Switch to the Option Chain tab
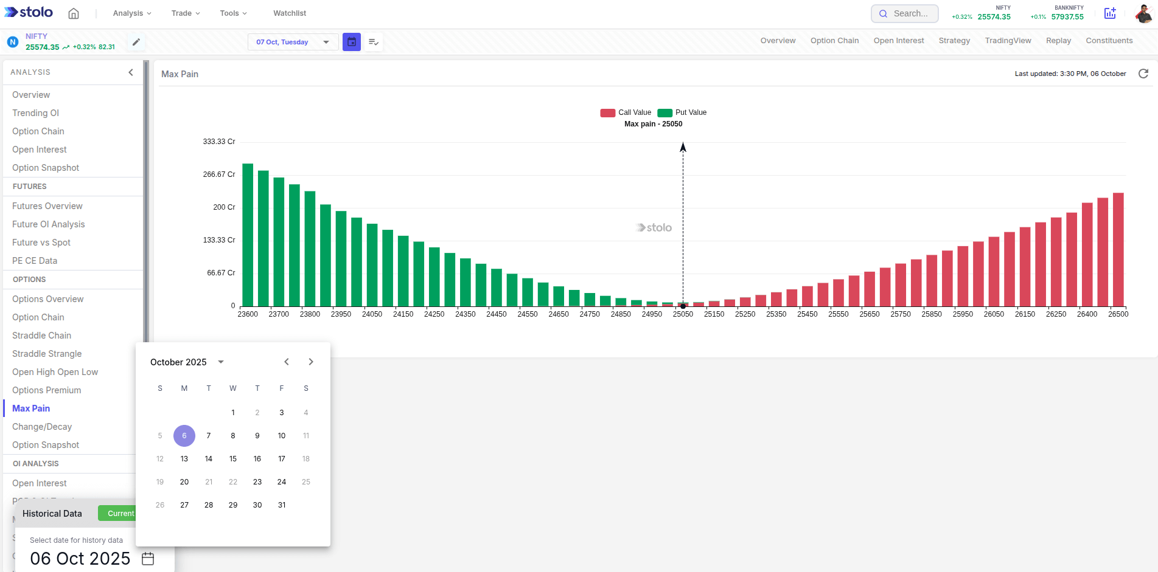Image resolution: width=1158 pixels, height=572 pixels. (834, 41)
